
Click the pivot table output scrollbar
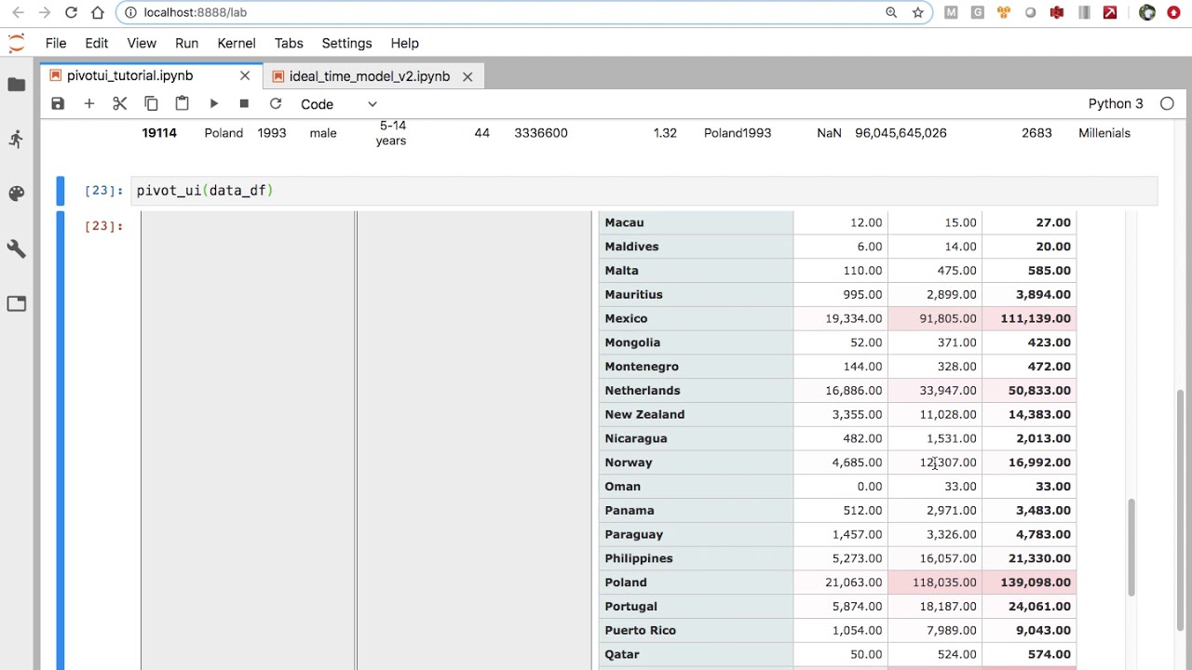click(x=1131, y=547)
